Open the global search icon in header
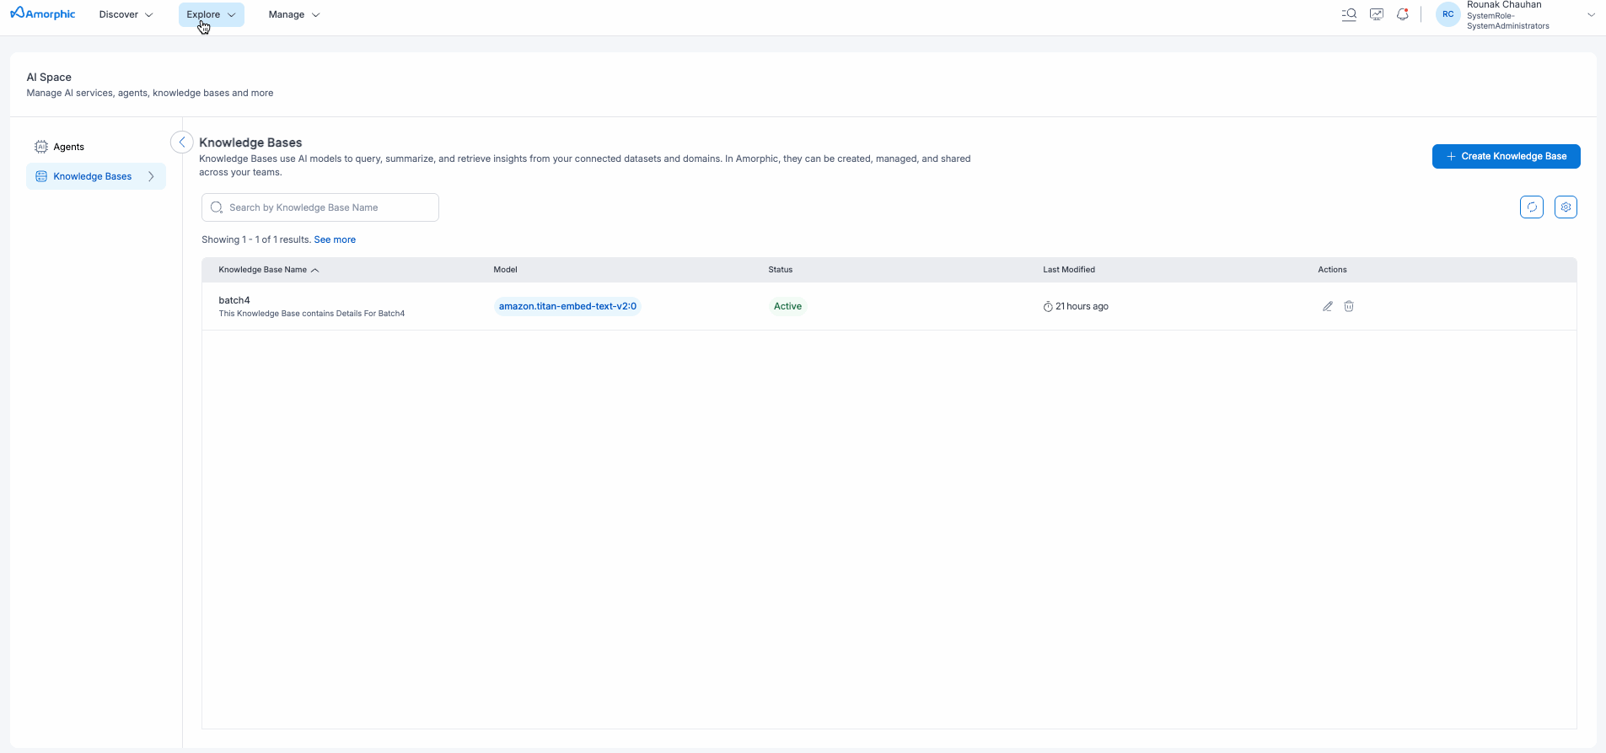This screenshot has width=1606, height=753. (x=1349, y=14)
